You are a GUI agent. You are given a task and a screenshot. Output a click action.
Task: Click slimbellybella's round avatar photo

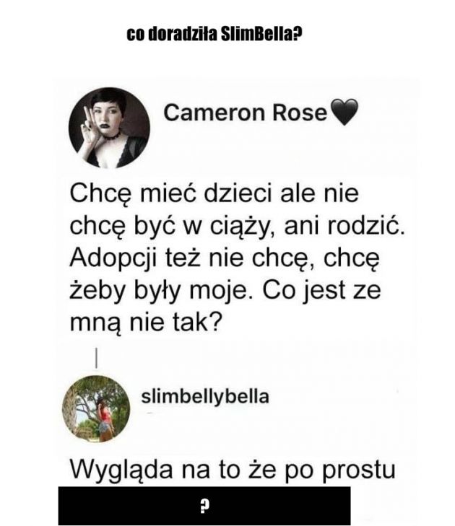click(x=96, y=409)
